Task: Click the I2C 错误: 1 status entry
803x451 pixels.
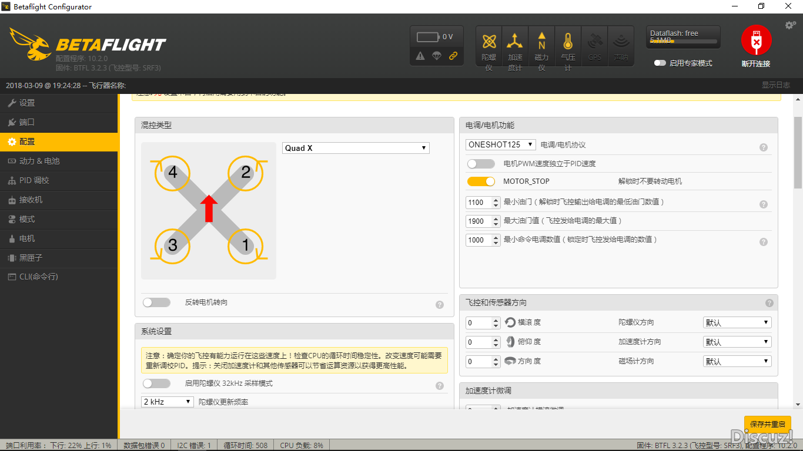Action: coord(195,445)
